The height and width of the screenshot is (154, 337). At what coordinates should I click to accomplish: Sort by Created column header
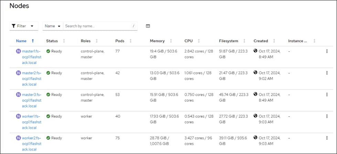click(x=264, y=41)
